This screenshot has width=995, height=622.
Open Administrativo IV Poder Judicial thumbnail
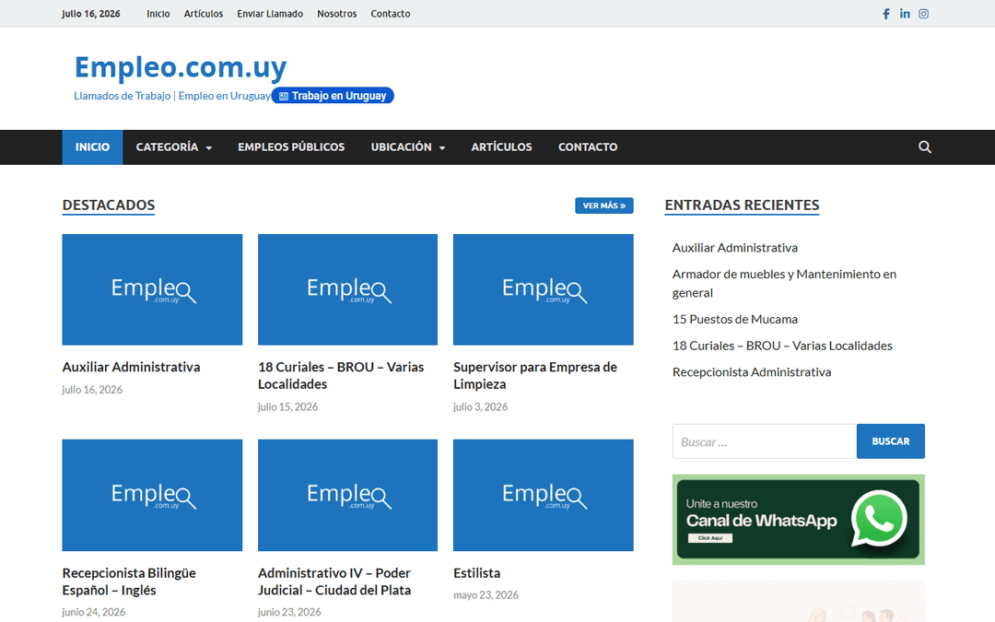click(347, 495)
